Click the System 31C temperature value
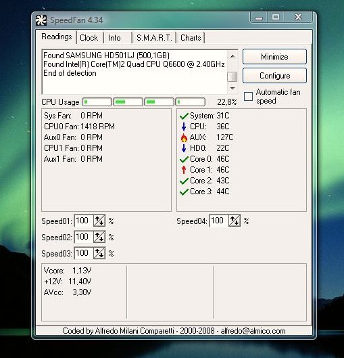This screenshot has height=358, width=344. coord(223,116)
